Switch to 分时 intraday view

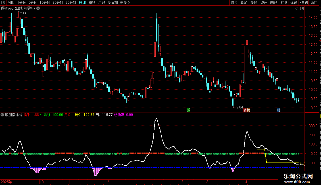pos(11,3)
